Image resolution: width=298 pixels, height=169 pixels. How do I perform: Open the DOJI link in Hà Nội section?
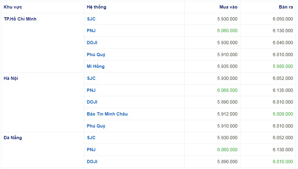pos(92,102)
